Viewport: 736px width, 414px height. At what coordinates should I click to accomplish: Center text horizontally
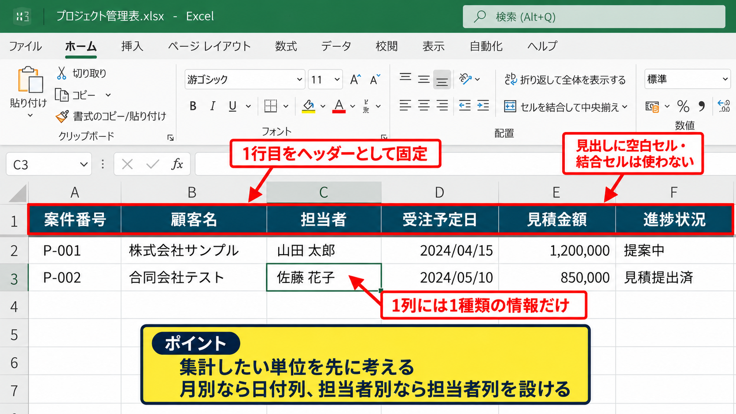point(424,106)
